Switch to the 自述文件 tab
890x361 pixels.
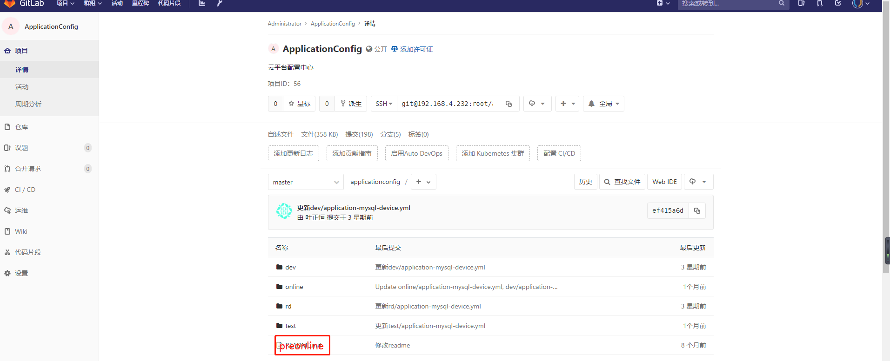tap(281, 134)
